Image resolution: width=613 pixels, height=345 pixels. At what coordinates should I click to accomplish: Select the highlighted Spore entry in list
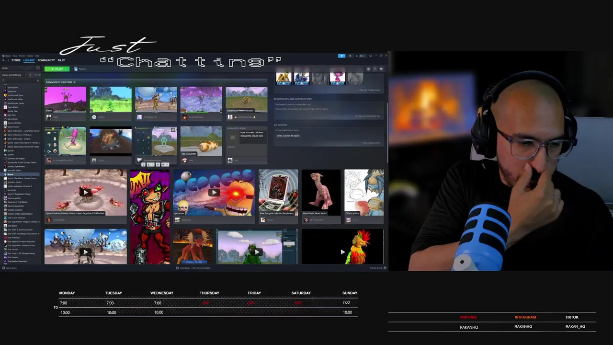tap(19, 174)
